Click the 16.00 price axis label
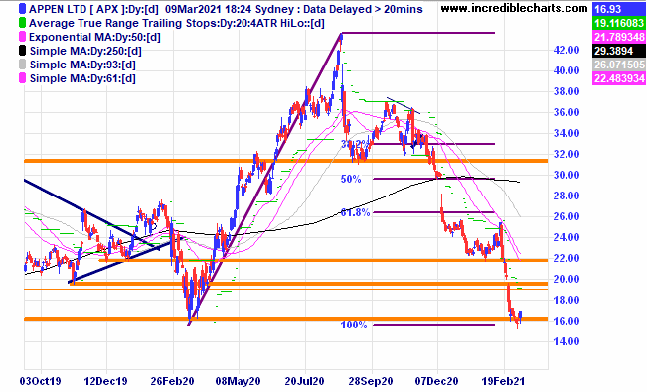The width and height of the screenshot is (647, 392). tap(566, 321)
